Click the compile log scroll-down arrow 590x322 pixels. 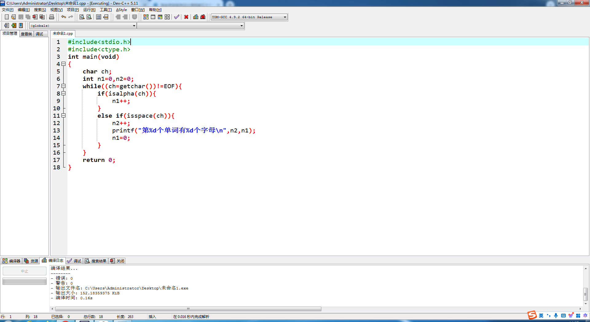586,304
